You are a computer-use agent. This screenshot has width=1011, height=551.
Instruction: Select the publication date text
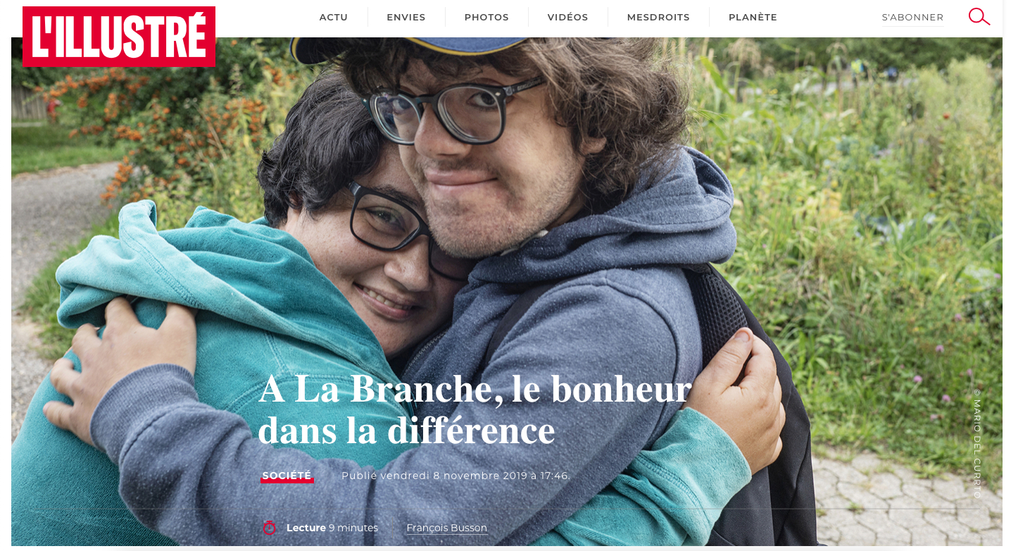click(x=456, y=476)
